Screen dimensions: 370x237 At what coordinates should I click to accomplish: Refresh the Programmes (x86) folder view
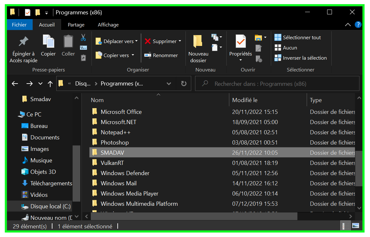184,84
